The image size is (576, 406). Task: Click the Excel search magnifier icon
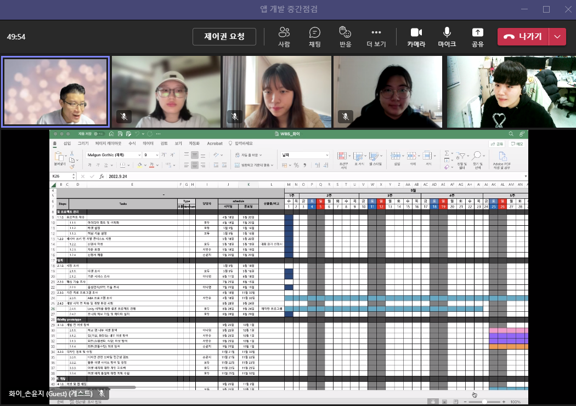pyautogui.click(x=511, y=134)
